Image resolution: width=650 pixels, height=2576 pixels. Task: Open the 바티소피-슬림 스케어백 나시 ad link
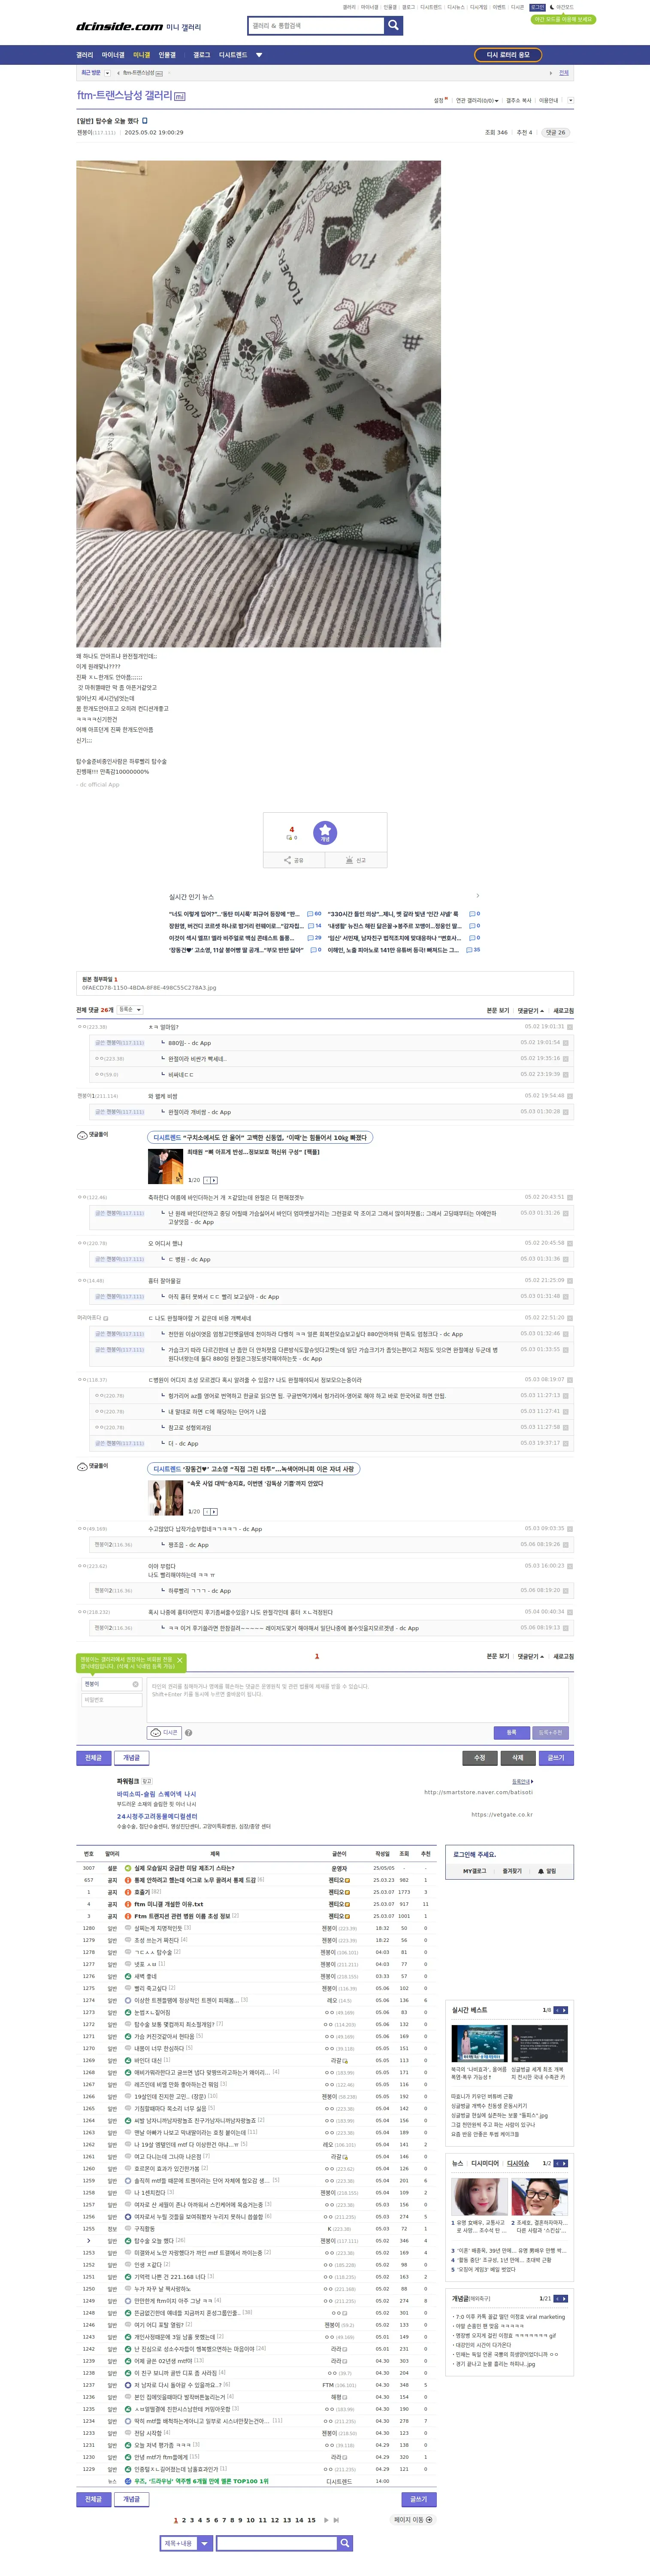pos(156,1794)
